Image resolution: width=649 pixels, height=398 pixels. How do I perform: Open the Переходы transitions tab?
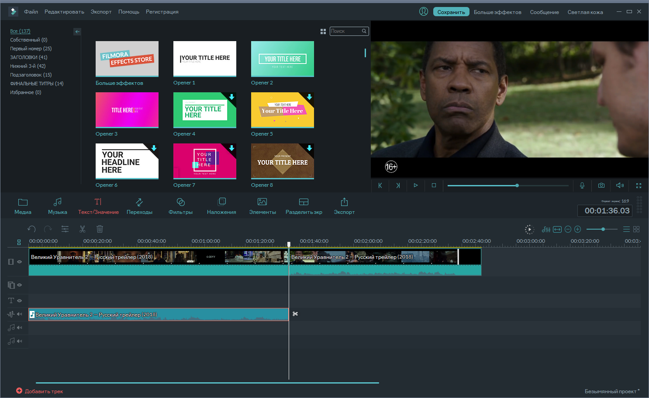pyautogui.click(x=139, y=206)
